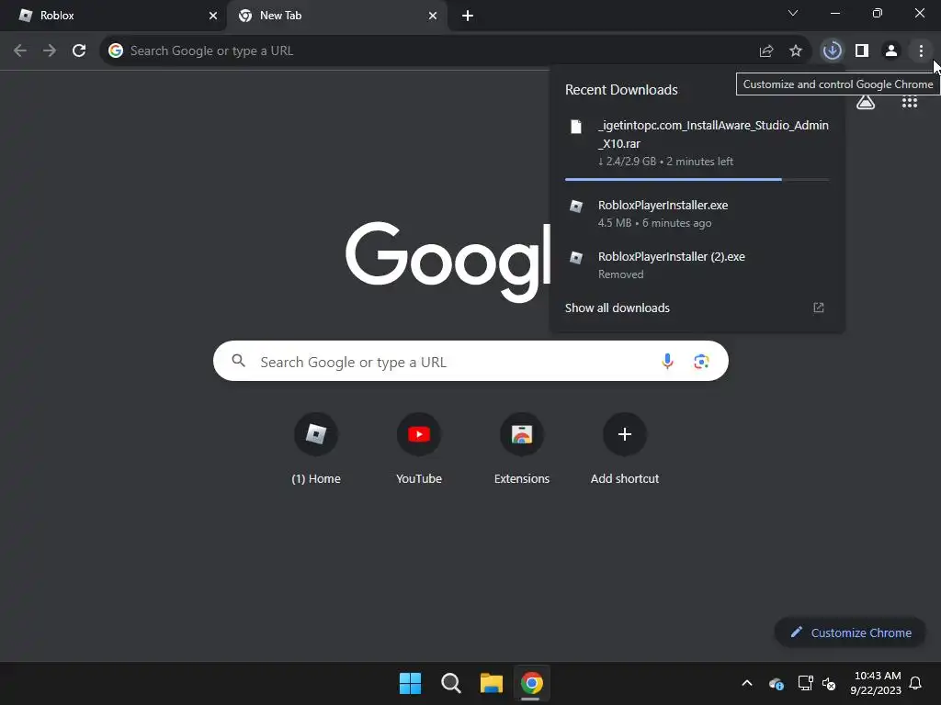Open the Windows Start menu
This screenshot has width=941, height=705.
(x=411, y=683)
